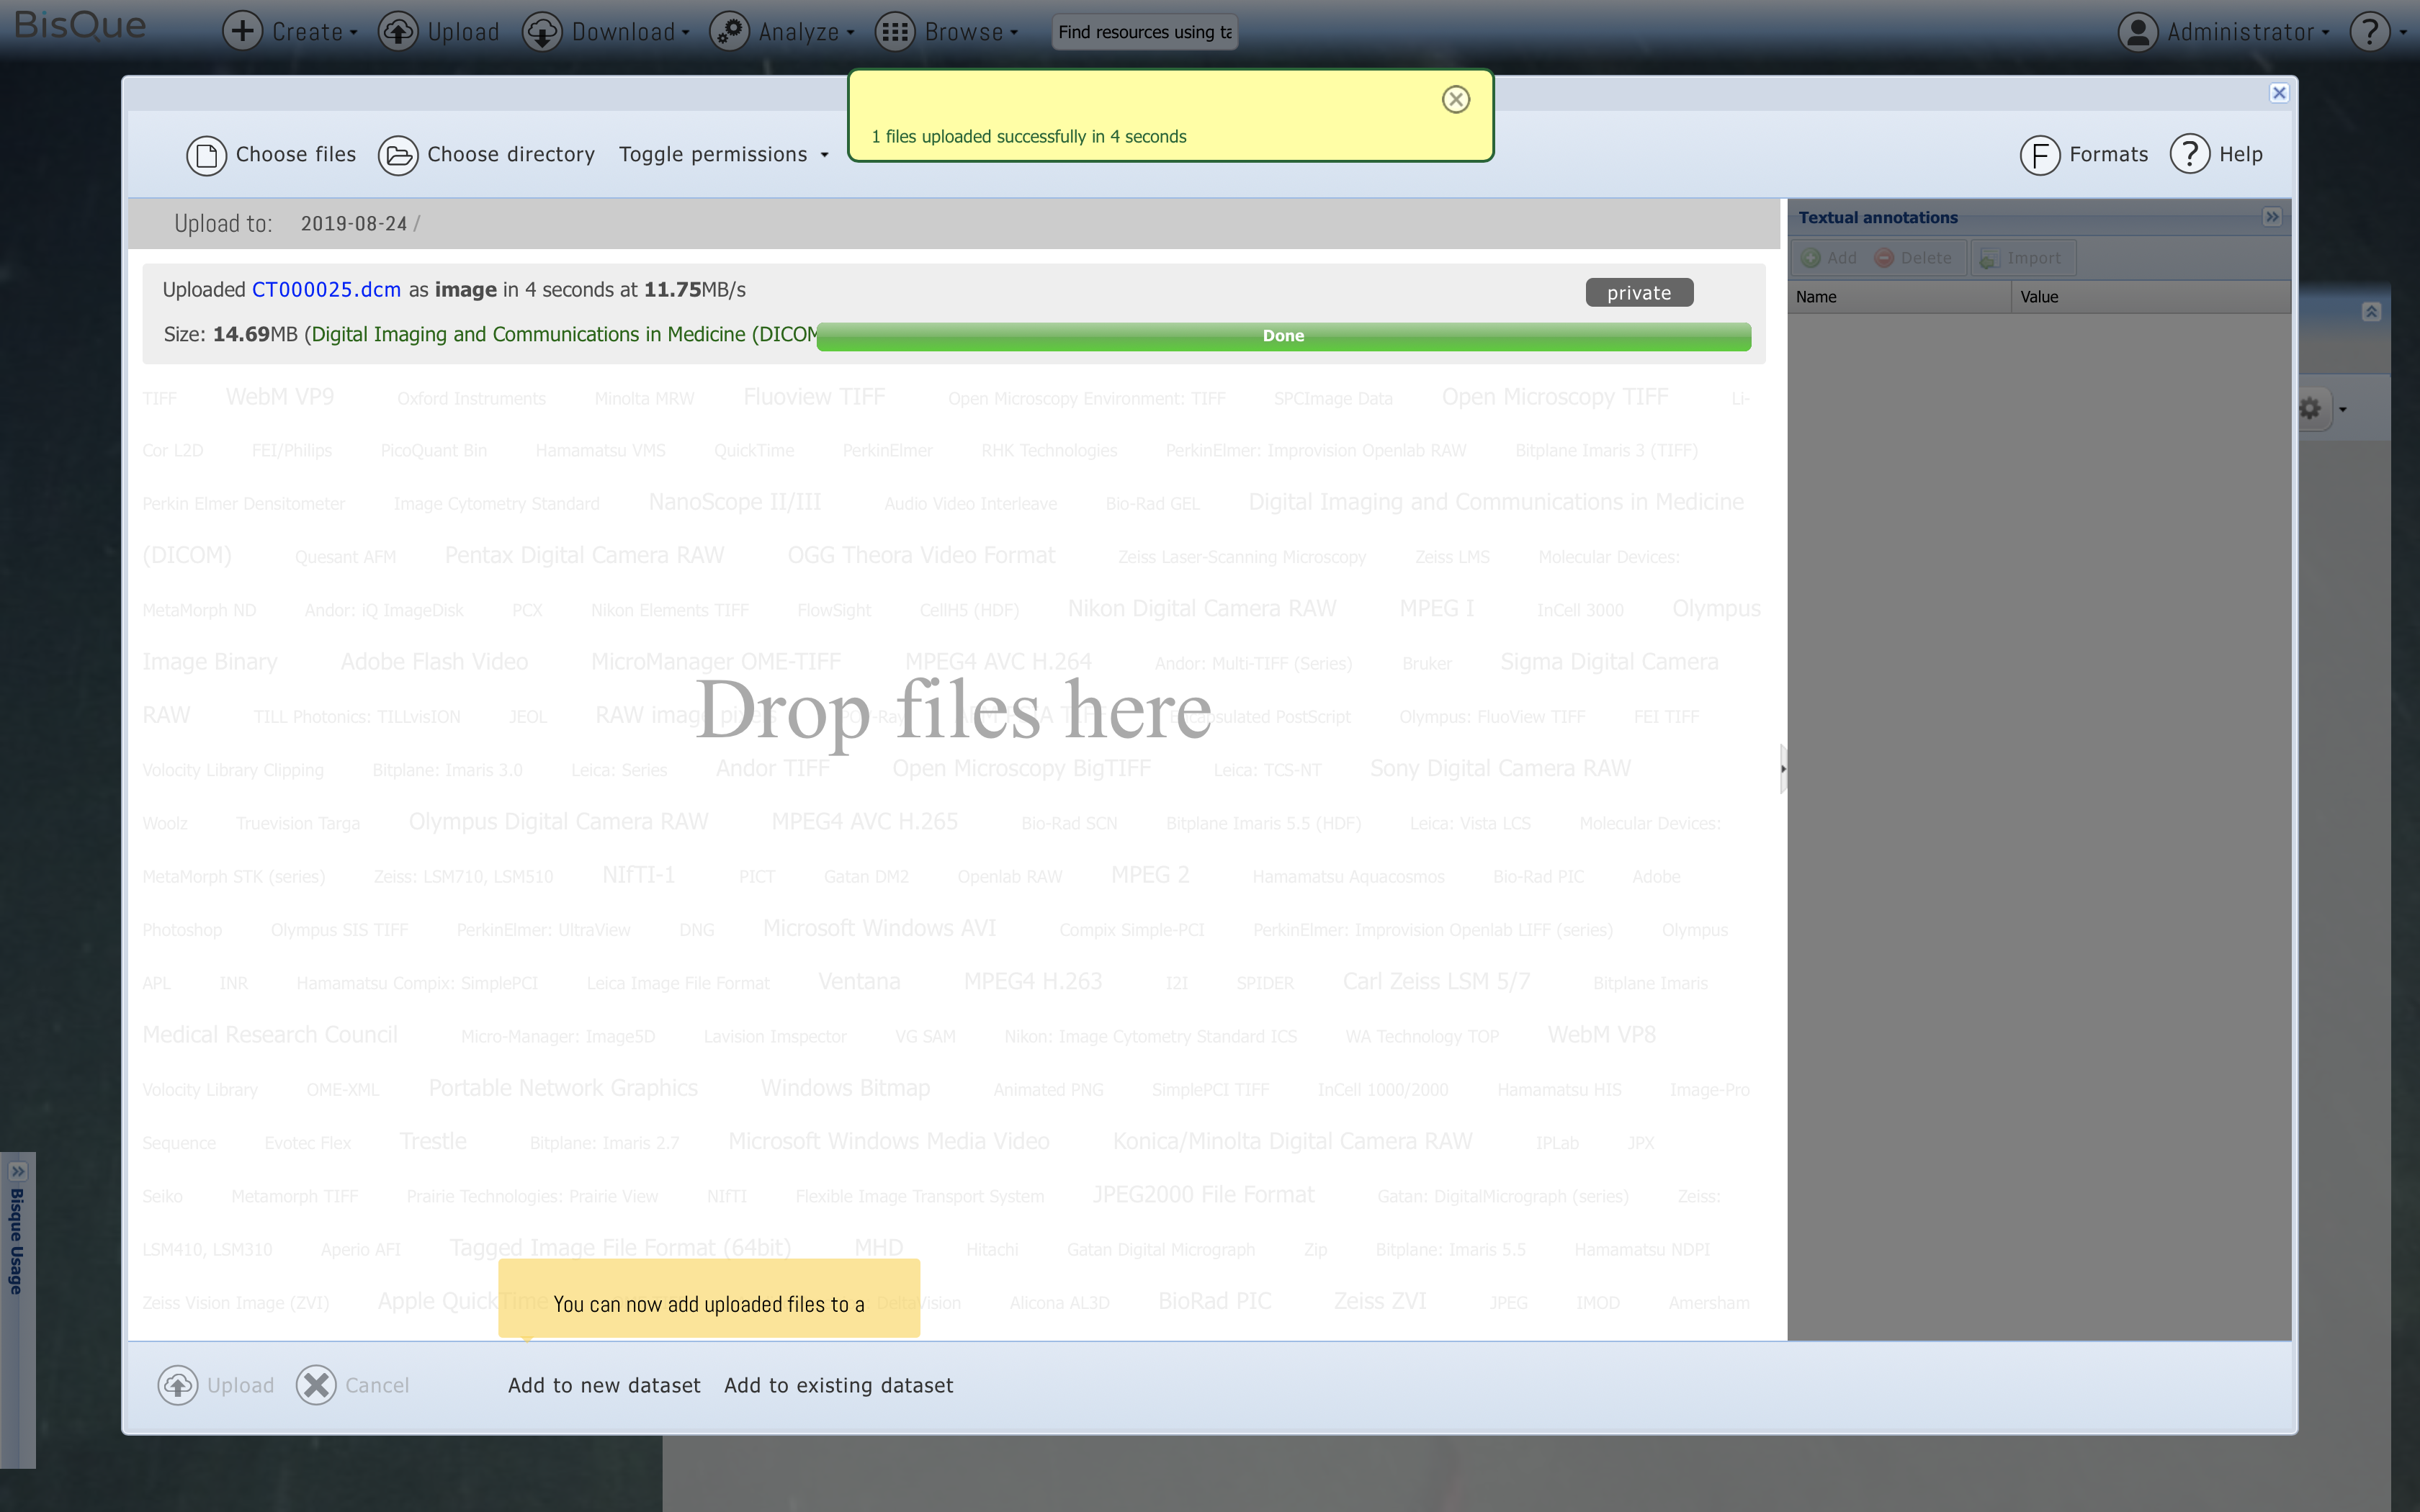2420x1512 pixels.
Task: Expand the Bisque Usage side panel
Action: [18, 1171]
